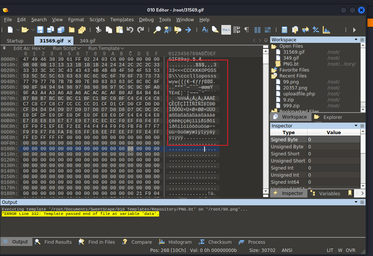Open the Run Template dropdown

pos(106,48)
